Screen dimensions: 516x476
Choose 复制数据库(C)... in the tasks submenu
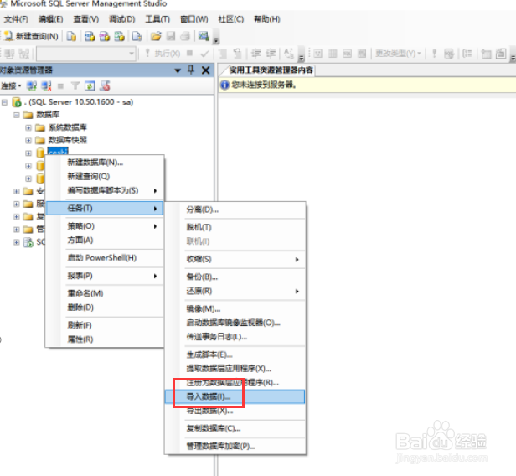pyautogui.click(x=235, y=428)
